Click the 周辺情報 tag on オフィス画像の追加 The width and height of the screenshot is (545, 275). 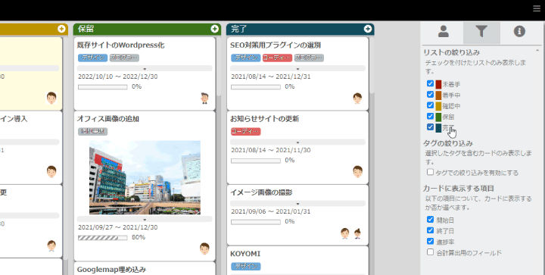point(92,131)
